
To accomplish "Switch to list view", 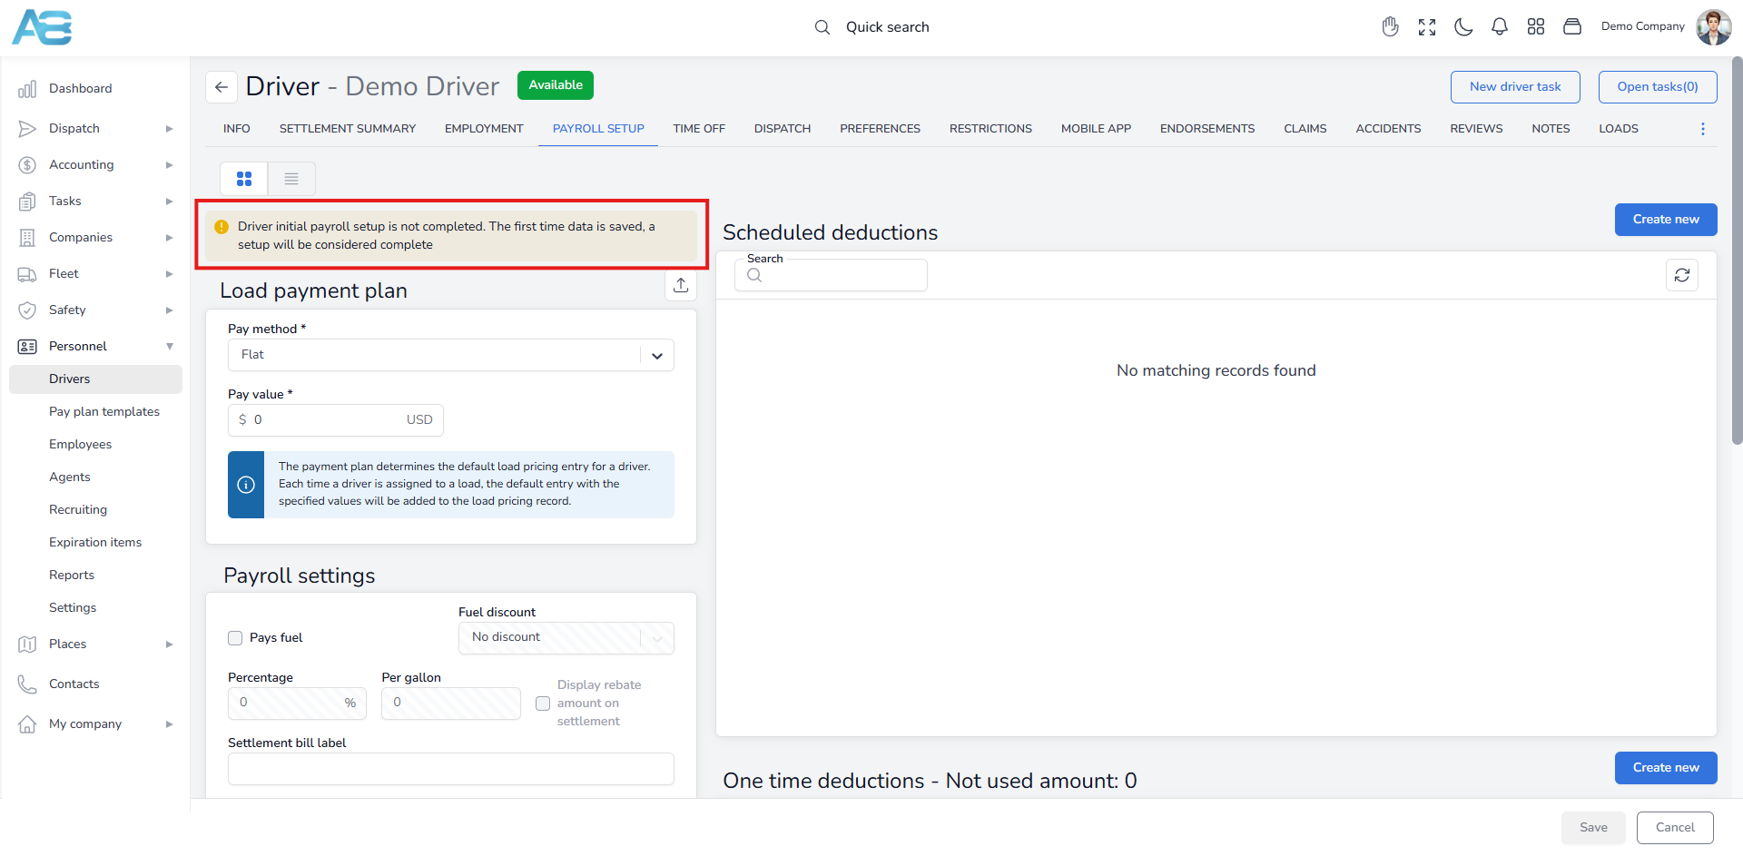I will click(291, 179).
